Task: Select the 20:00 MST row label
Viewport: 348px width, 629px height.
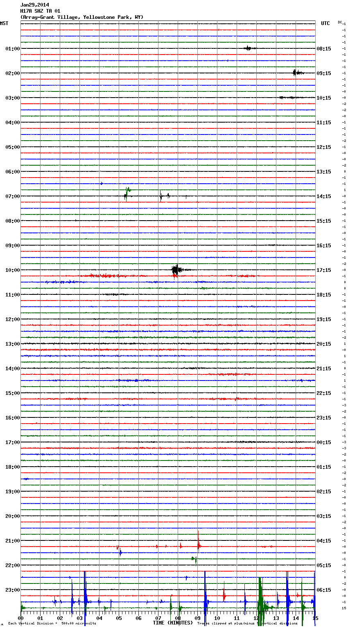Action: (x=13, y=516)
